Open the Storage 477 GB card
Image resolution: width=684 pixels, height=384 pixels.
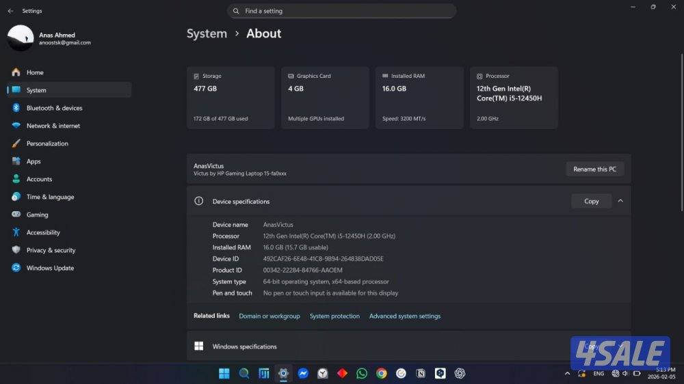[231, 98]
